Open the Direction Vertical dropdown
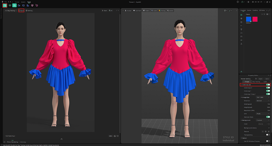 263,101
